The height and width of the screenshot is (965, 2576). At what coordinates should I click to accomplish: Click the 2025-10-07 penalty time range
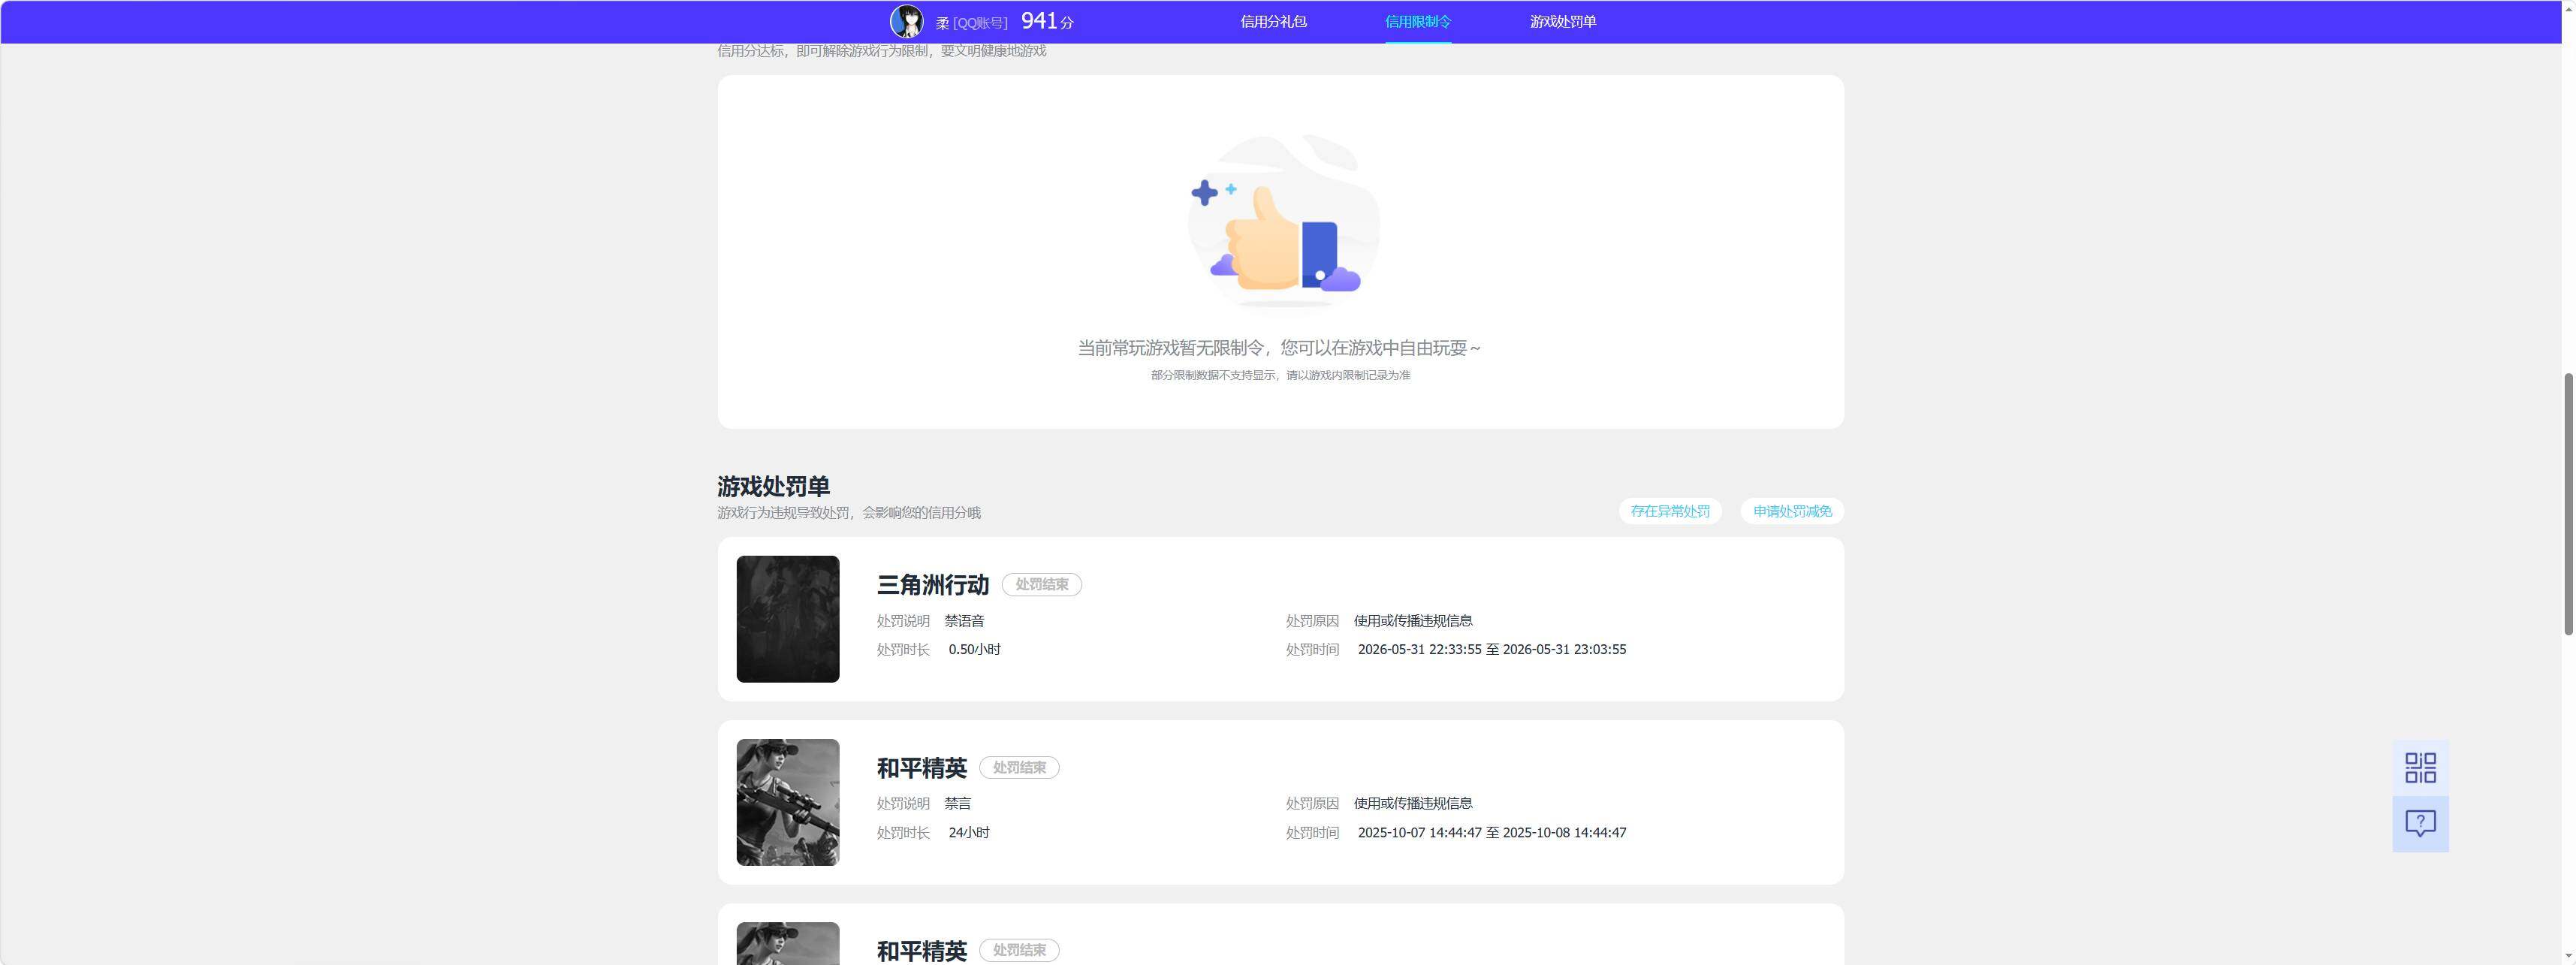[1492, 832]
